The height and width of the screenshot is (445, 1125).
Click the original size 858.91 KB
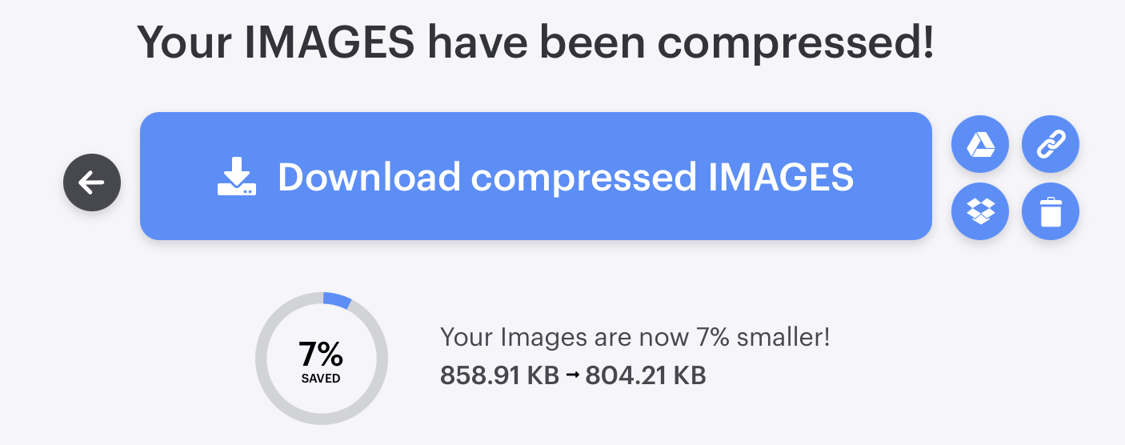click(499, 375)
